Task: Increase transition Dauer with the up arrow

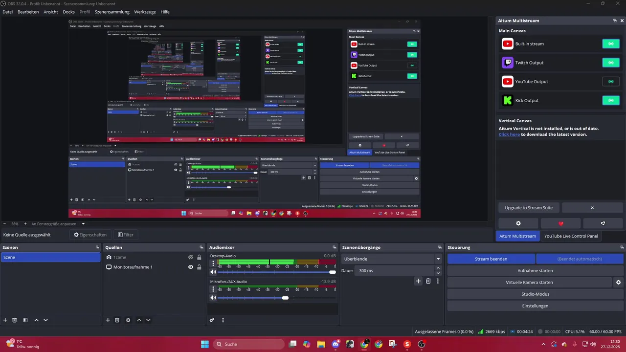Action: click(438, 268)
